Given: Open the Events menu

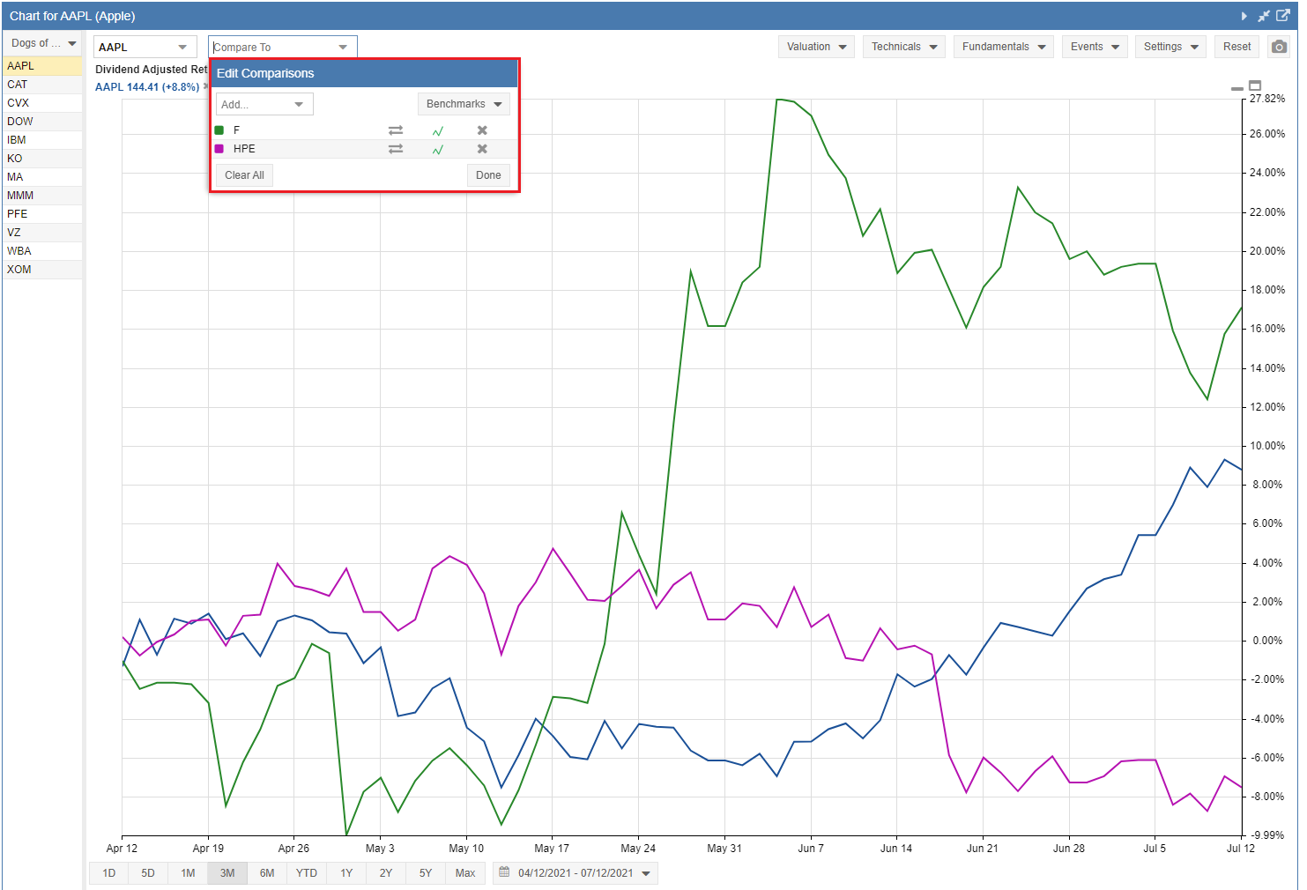Looking at the screenshot, I should click(1095, 47).
